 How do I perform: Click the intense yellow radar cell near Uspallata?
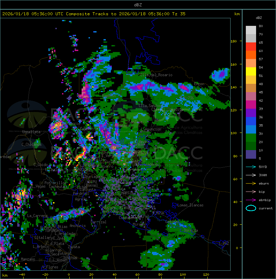[57, 125]
